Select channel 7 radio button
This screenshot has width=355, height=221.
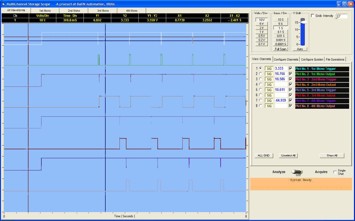(260, 101)
